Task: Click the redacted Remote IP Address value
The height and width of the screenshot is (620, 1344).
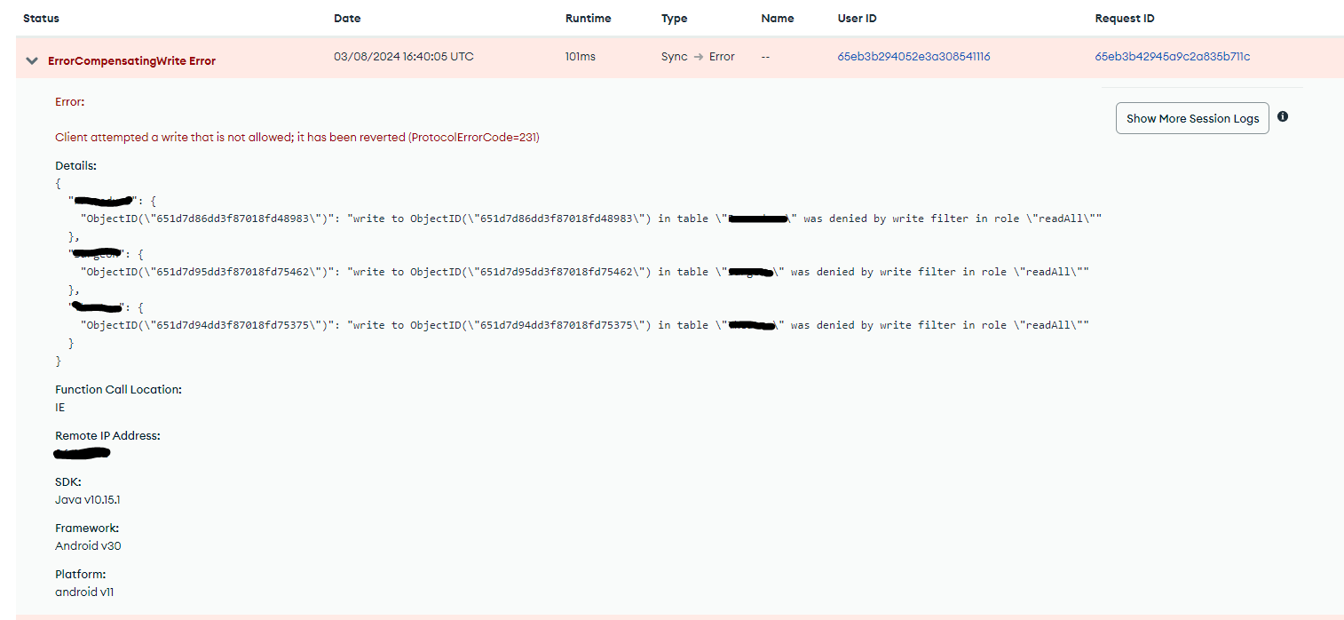Action: (82, 454)
